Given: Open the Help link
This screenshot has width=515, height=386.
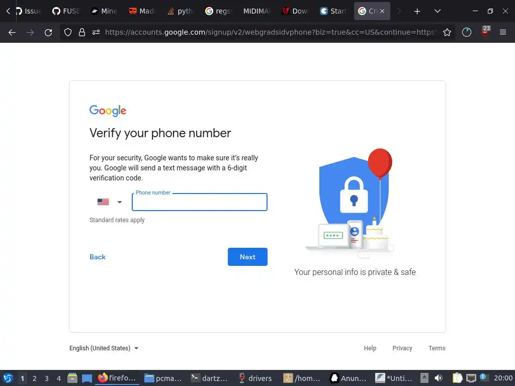Looking at the screenshot, I should click(370, 348).
